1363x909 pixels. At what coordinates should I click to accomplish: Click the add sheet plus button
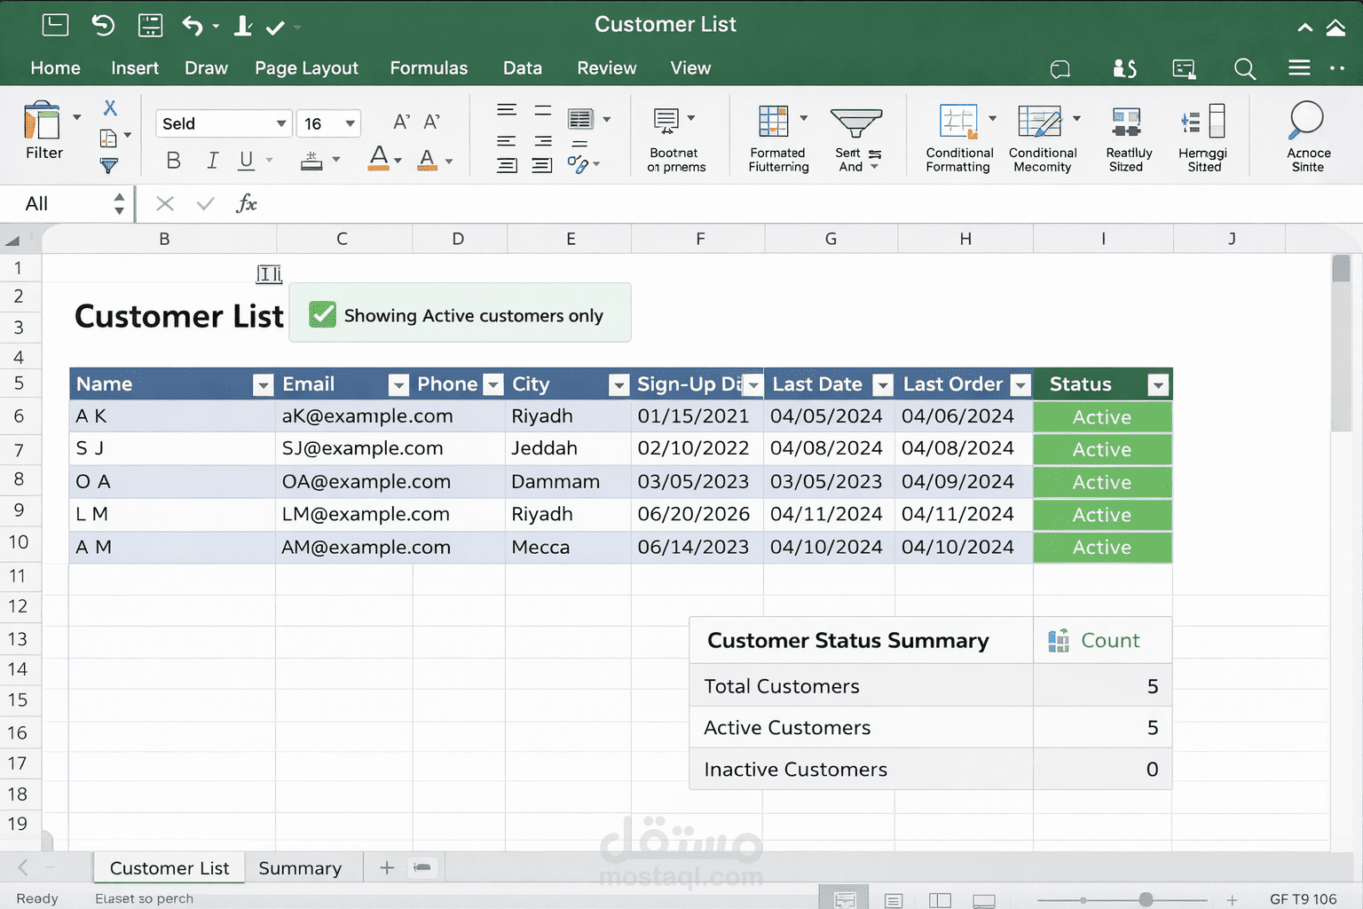tap(387, 867)
